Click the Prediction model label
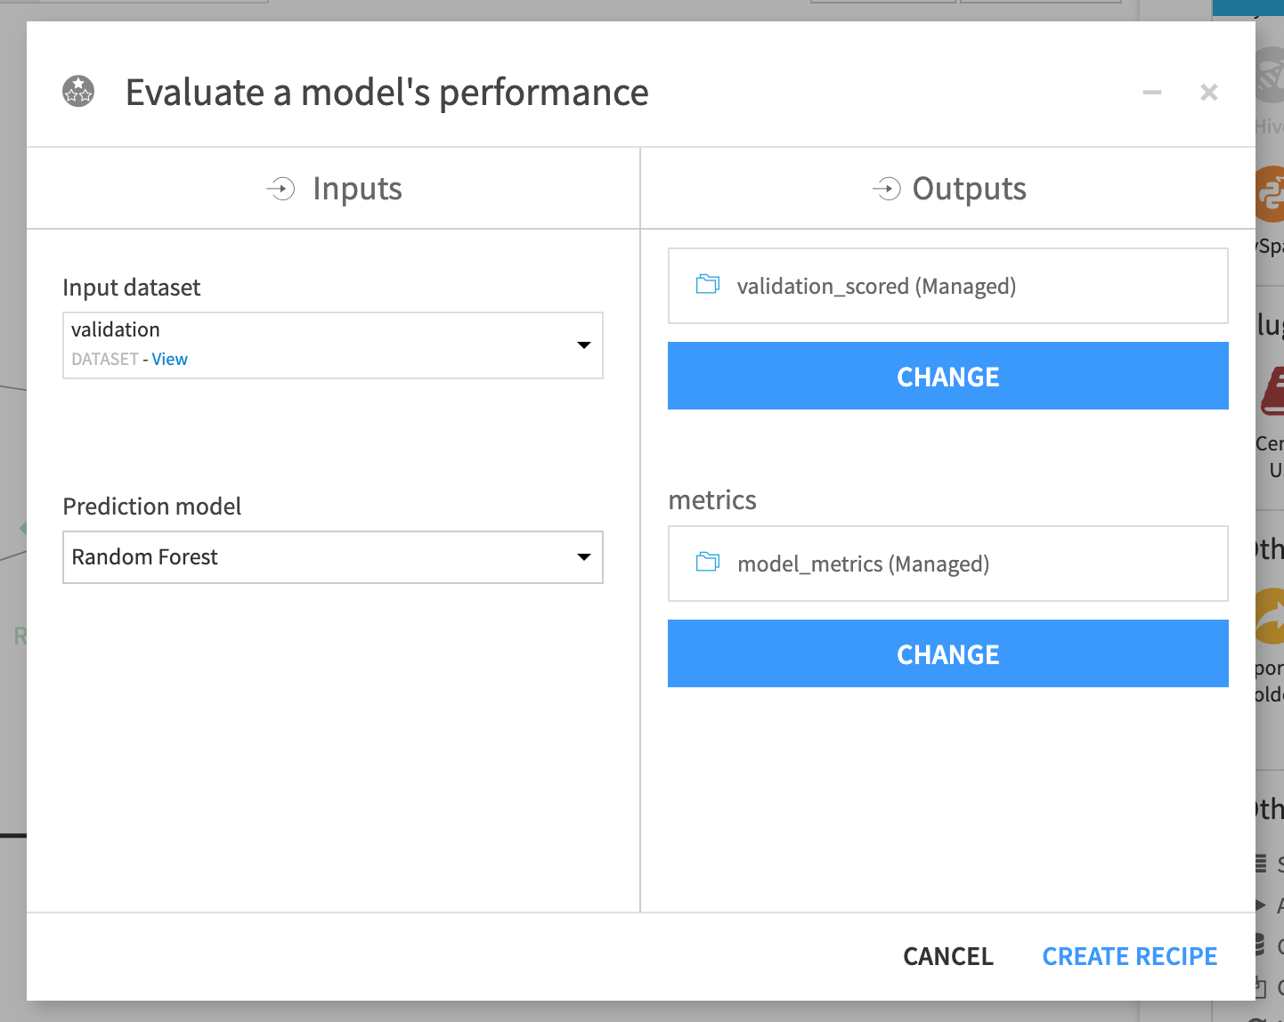 point(152,507)
